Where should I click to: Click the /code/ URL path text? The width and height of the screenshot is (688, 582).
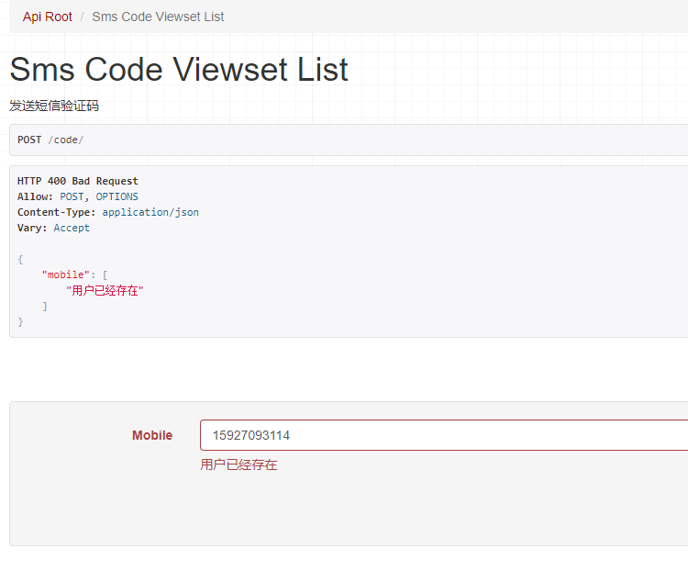click(66, 140)
